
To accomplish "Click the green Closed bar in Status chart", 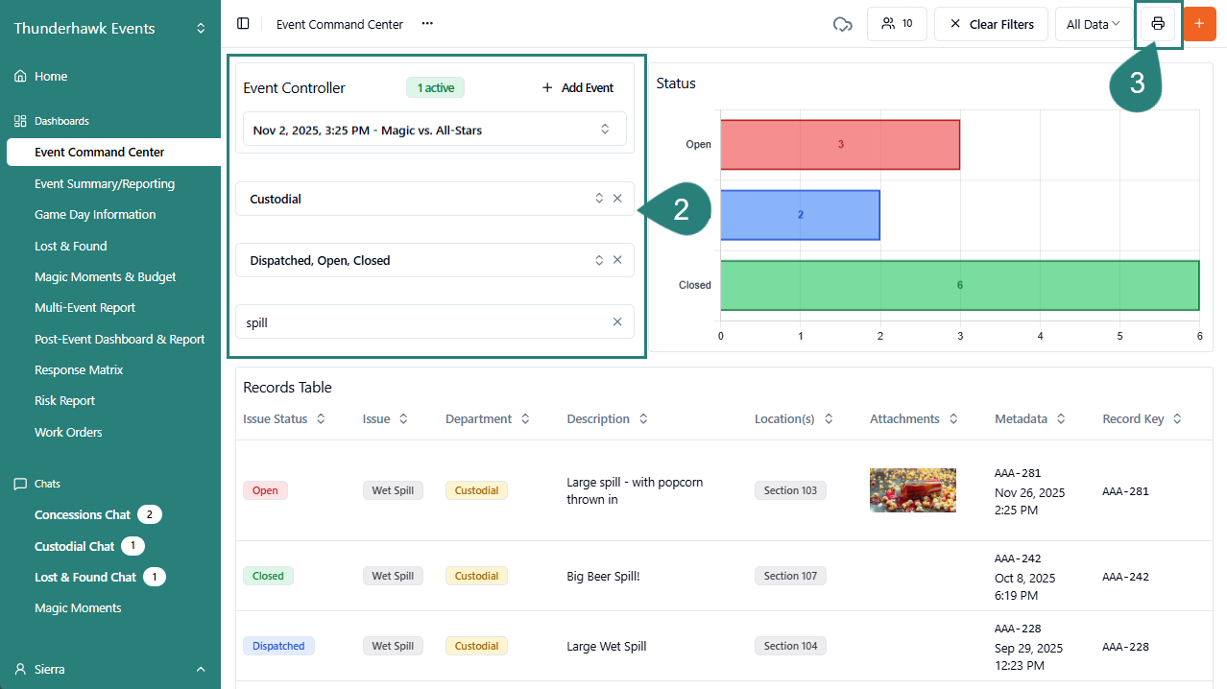I will [959, 285].
